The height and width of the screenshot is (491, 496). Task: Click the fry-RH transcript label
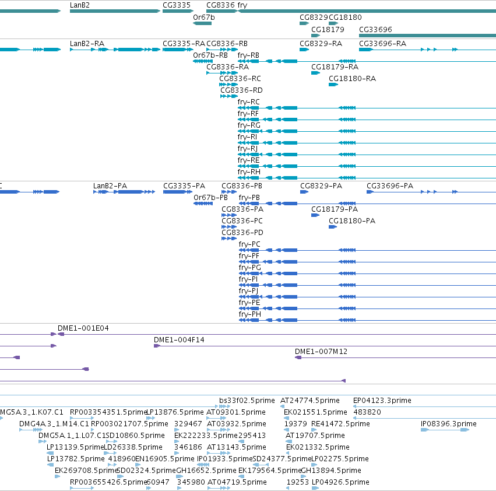click(x=249, y=172)
